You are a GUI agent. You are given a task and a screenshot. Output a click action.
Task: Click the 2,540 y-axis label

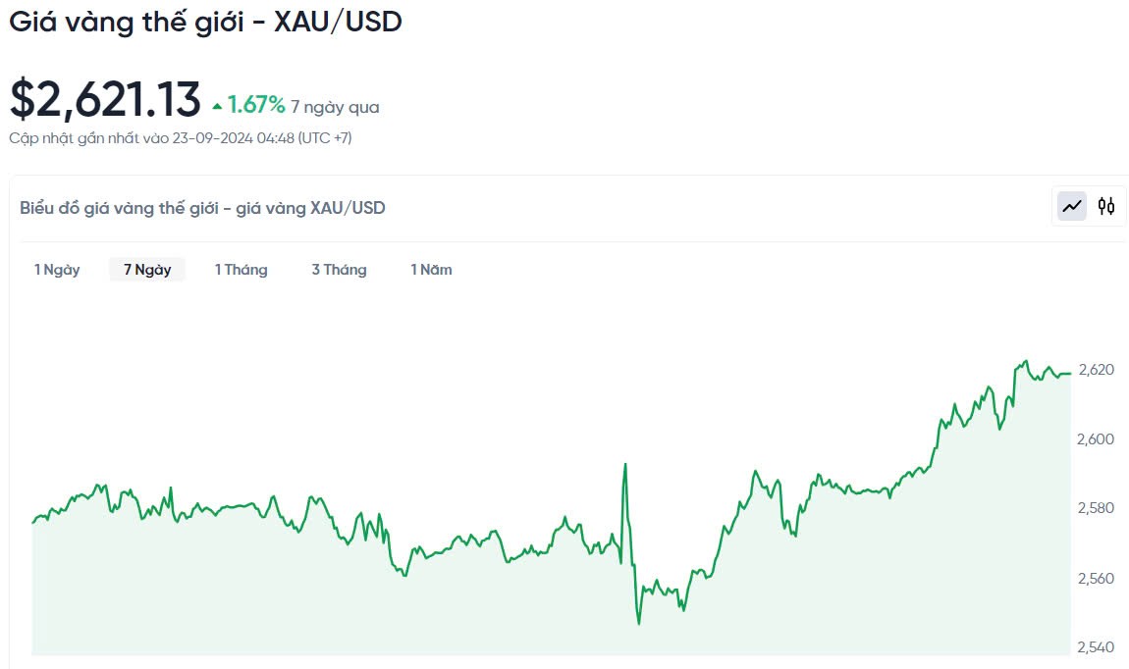(1096, 647)
